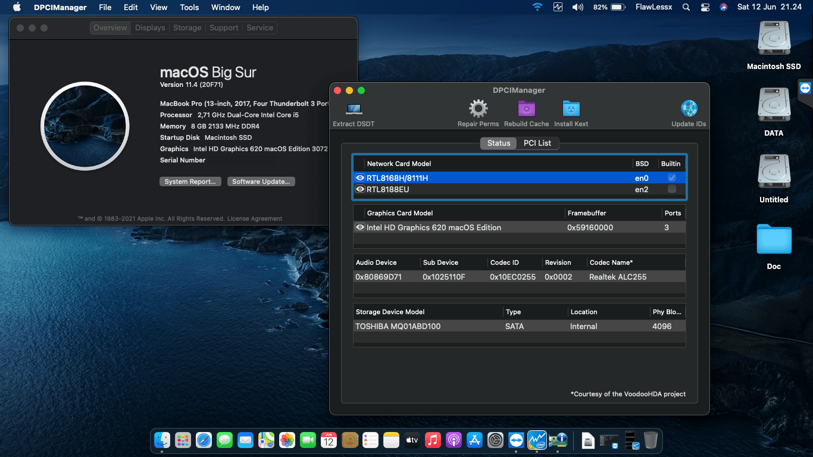Screen dimensions: 813x457
Task: Click Extract DSDT toolbar icon
Action: click(x=354, y=109)
